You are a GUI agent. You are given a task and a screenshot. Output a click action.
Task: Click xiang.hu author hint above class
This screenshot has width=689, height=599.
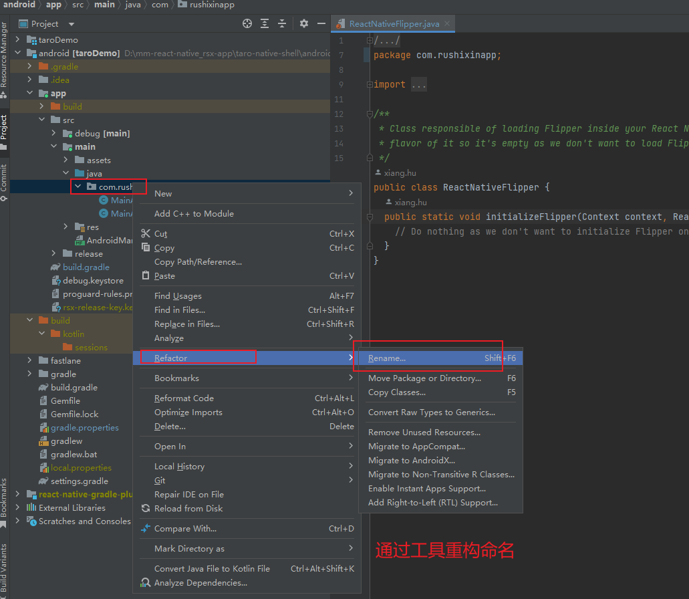(x=396, y=172)
